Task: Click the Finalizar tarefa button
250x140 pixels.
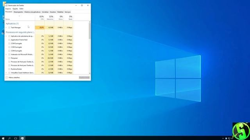Action: click(x=84, y=77)
